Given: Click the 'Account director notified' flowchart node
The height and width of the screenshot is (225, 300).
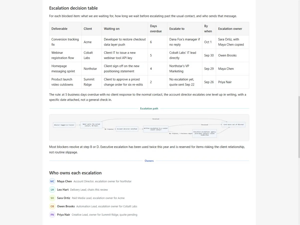Looking at the screenshot, I should coord(127,129).
